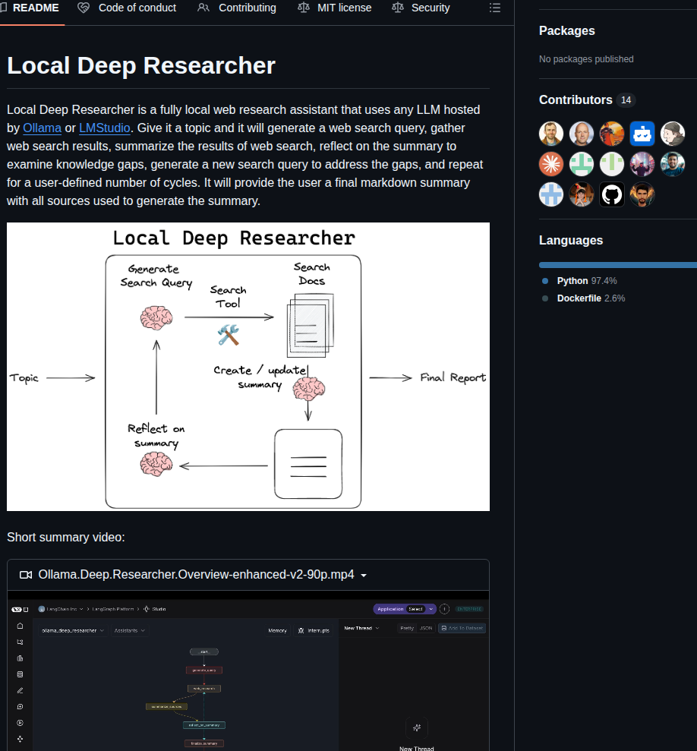Switch to the README tab
This screenshot has width=697, height=751.
(30, 8)
